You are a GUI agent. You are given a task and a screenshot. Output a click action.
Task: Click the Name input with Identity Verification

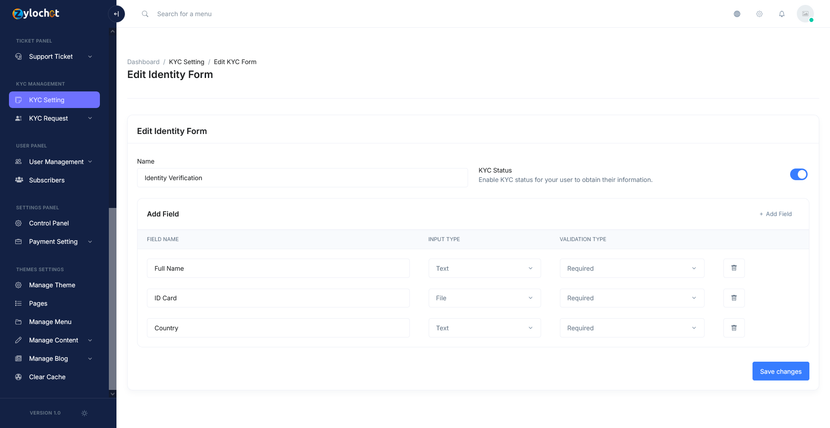pos(302,178)
